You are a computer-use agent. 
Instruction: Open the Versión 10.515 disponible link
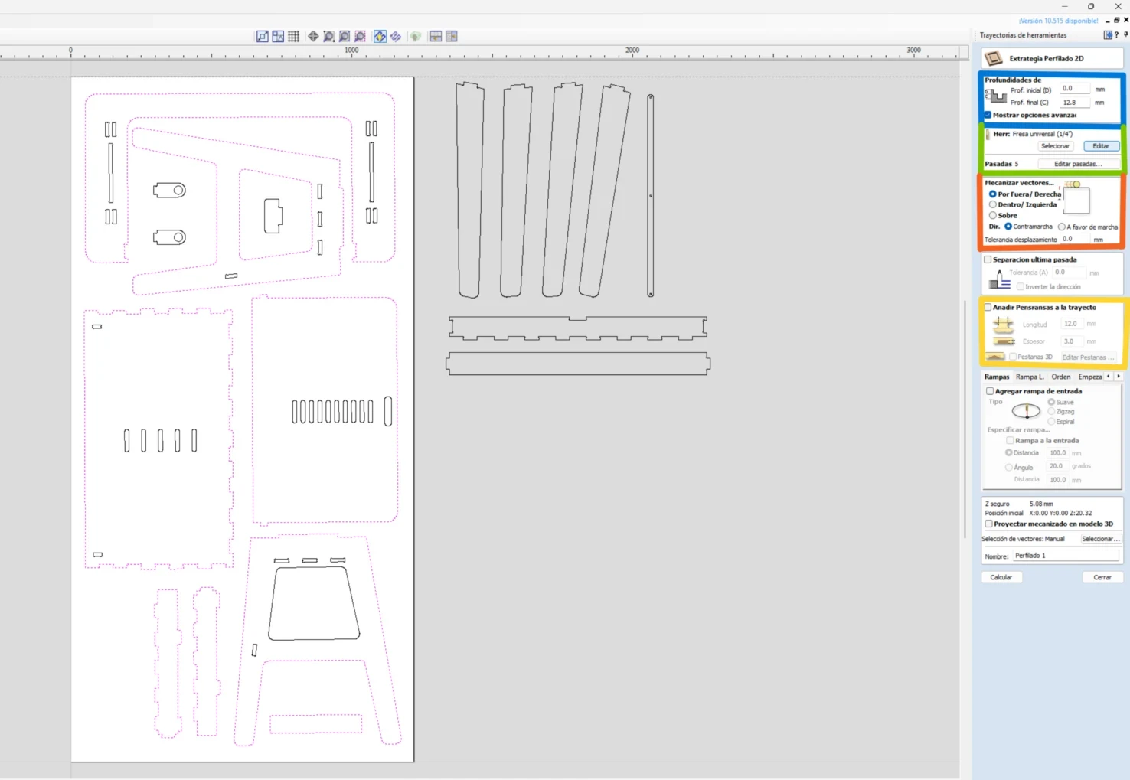(x=1059, y=21)
